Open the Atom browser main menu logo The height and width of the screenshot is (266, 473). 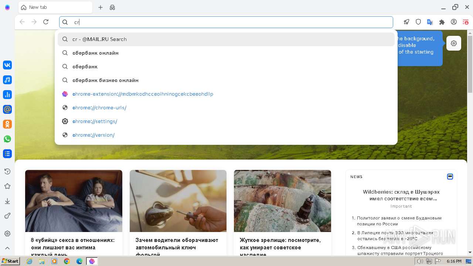coord(7,7)
